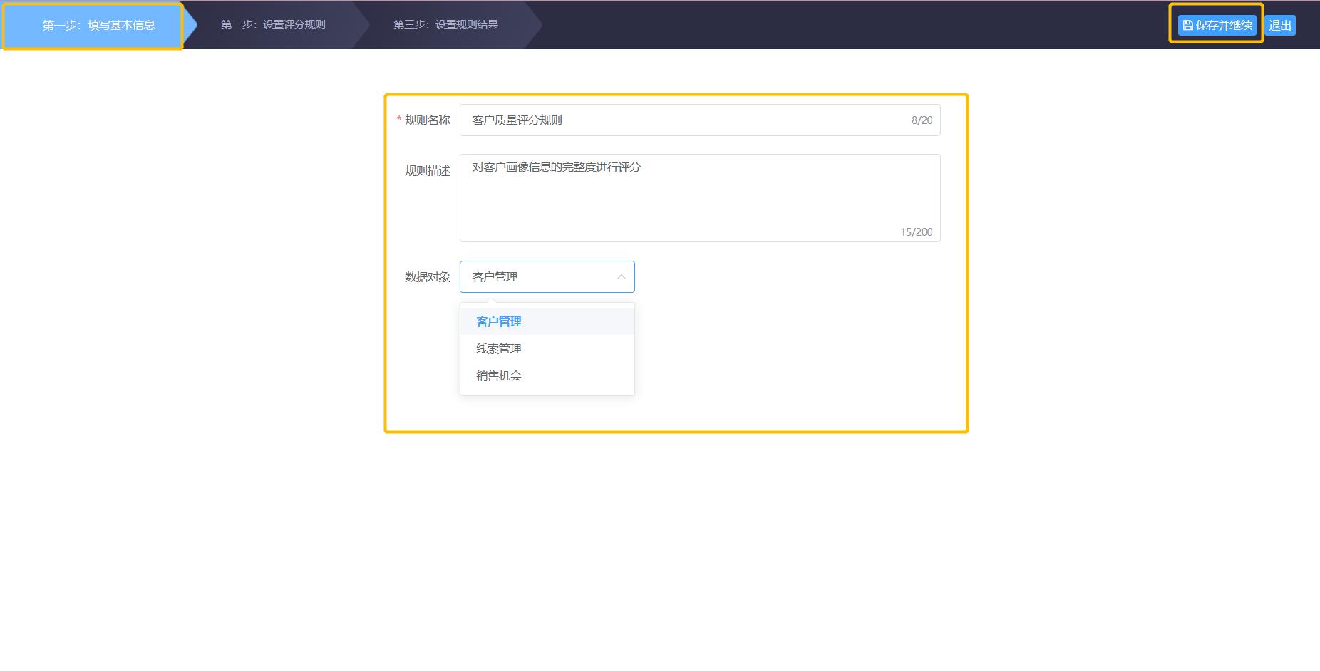The height and width of the screenshot is (671, 1320).
Task: Click the 15/200 character counter
Action: point(916,232)
